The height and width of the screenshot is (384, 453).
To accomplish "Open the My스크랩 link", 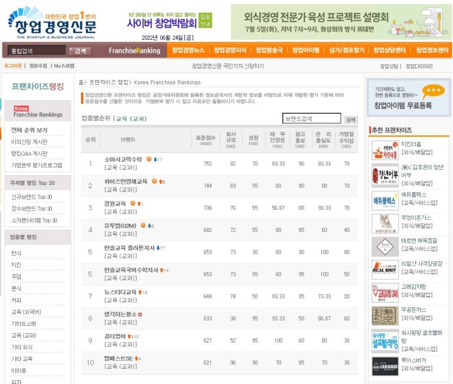I will tap(64, 66).
